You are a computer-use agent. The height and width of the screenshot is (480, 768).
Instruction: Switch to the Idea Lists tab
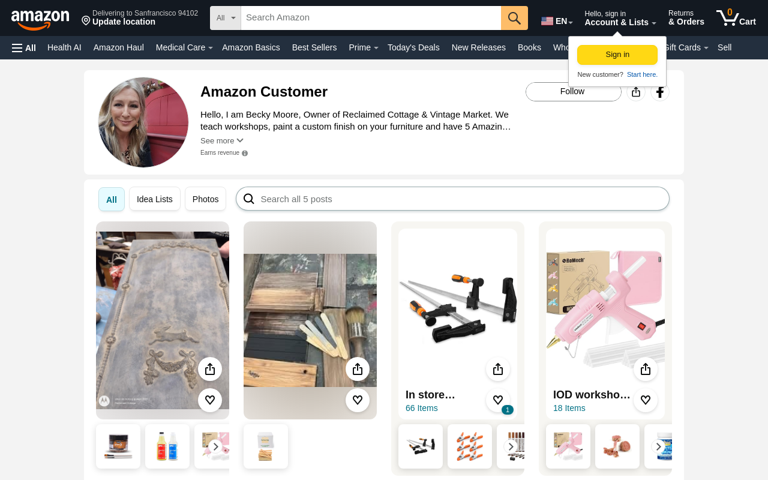155,199
